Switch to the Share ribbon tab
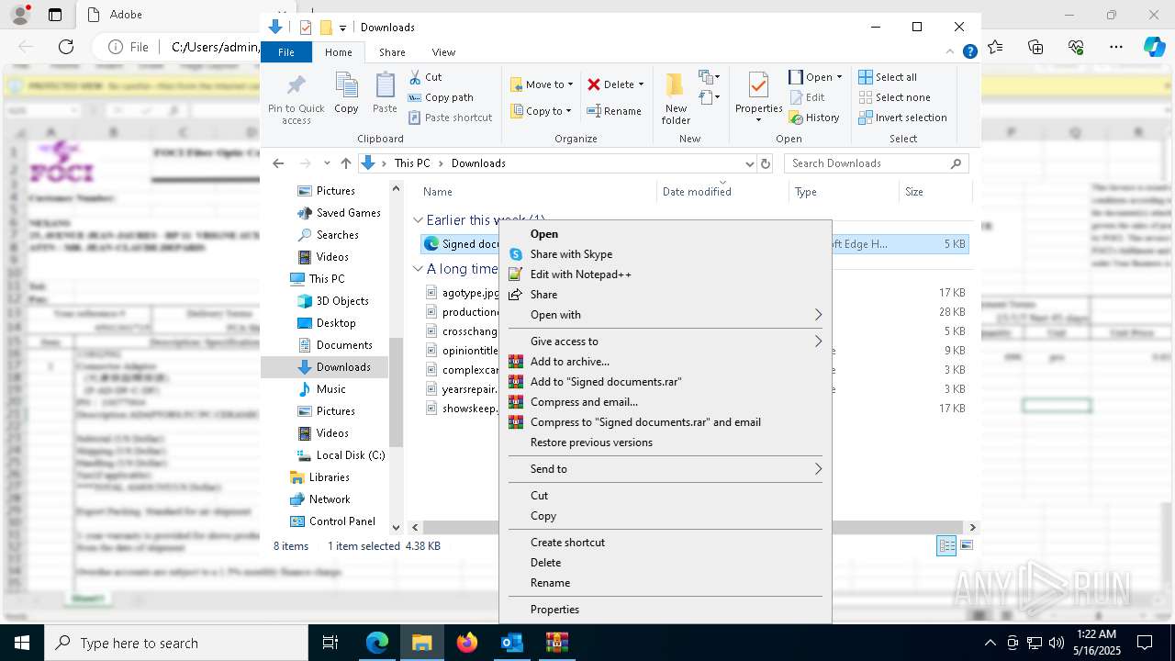Image resolution: width=1175 pixels, height=661 pixels. tap(392, 52)
